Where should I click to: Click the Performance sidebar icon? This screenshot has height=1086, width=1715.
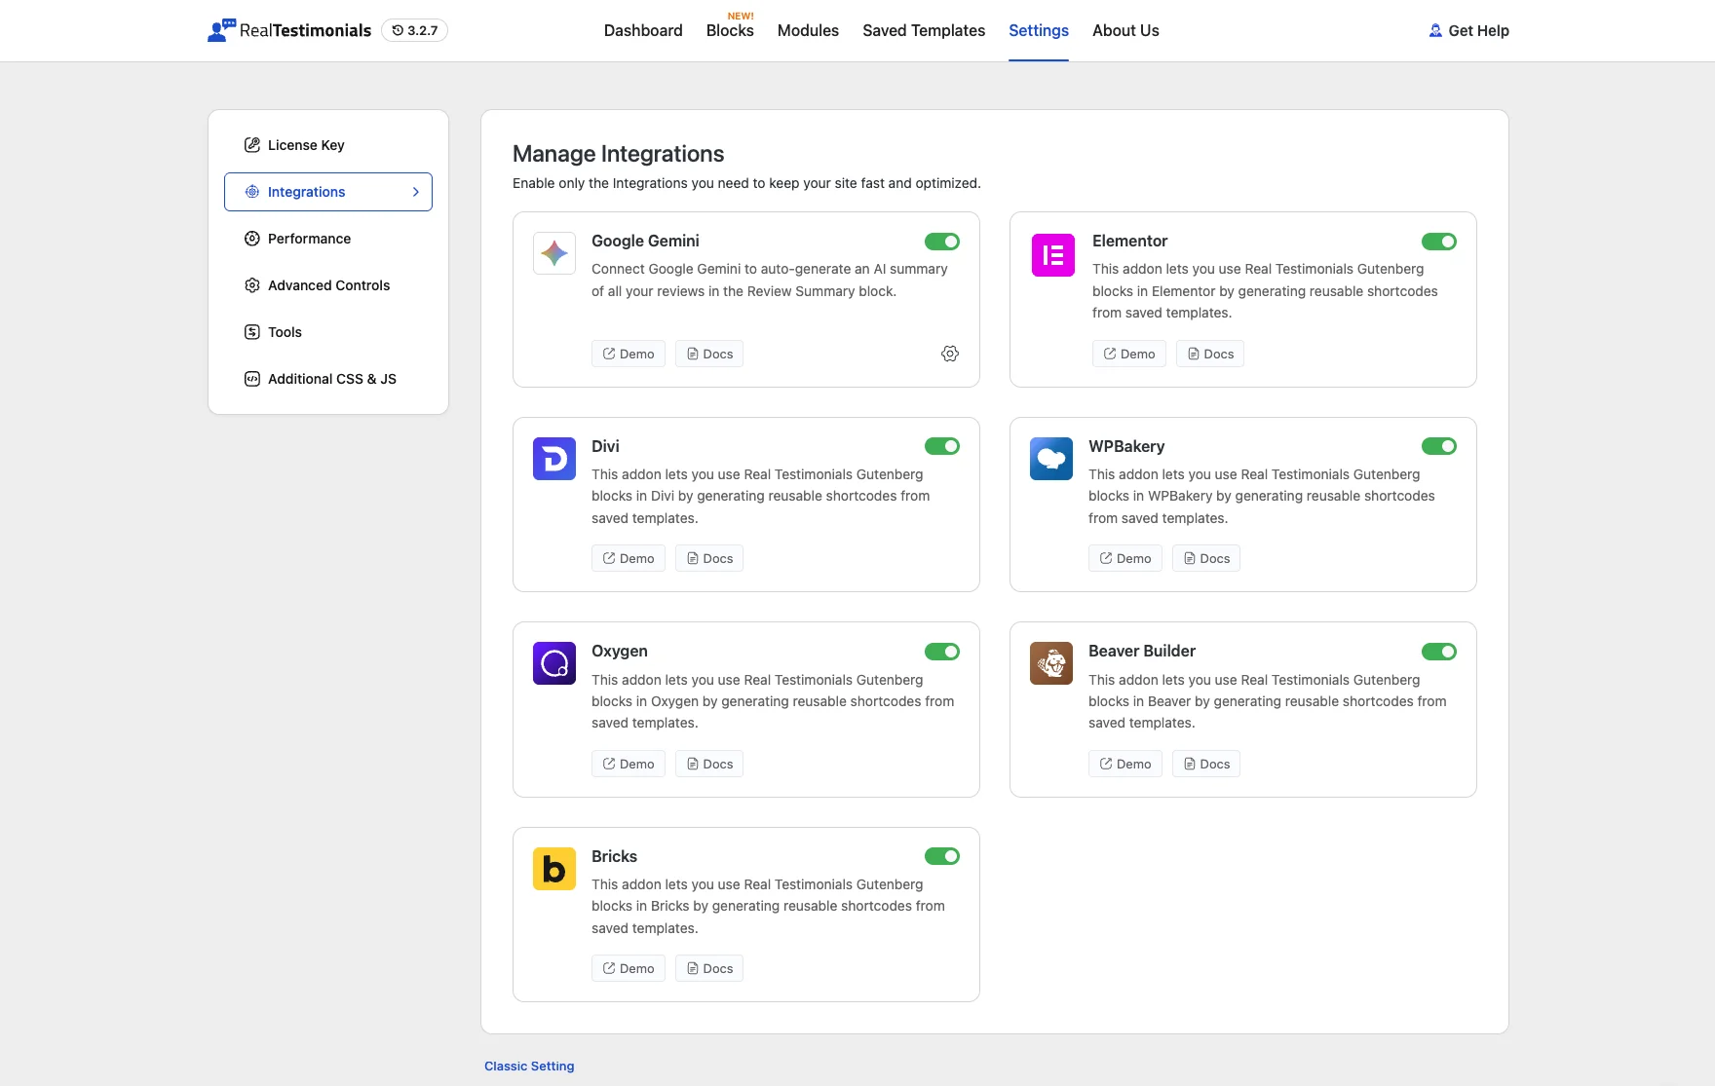click(252, 239)
